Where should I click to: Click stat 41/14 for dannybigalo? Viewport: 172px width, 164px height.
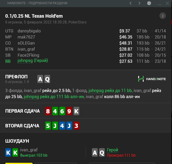tap(160, 31)
